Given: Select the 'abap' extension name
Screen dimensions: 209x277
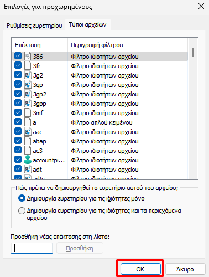Looking at the screenshot, I should coord(39,141).
